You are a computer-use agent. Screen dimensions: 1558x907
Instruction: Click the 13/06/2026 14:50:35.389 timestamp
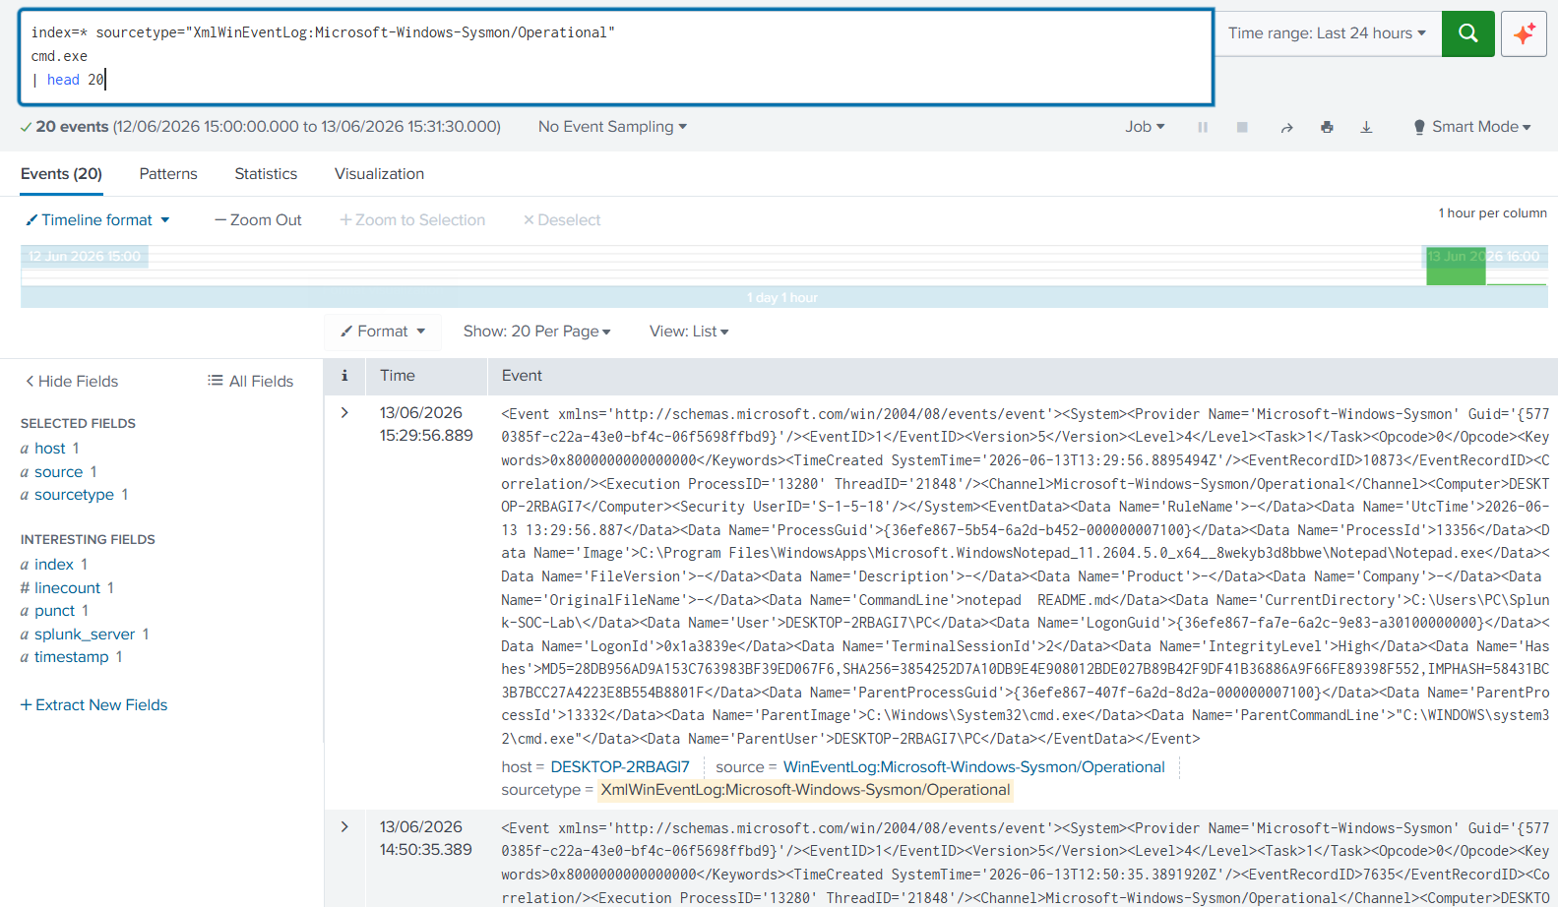(x=426, y=838)
